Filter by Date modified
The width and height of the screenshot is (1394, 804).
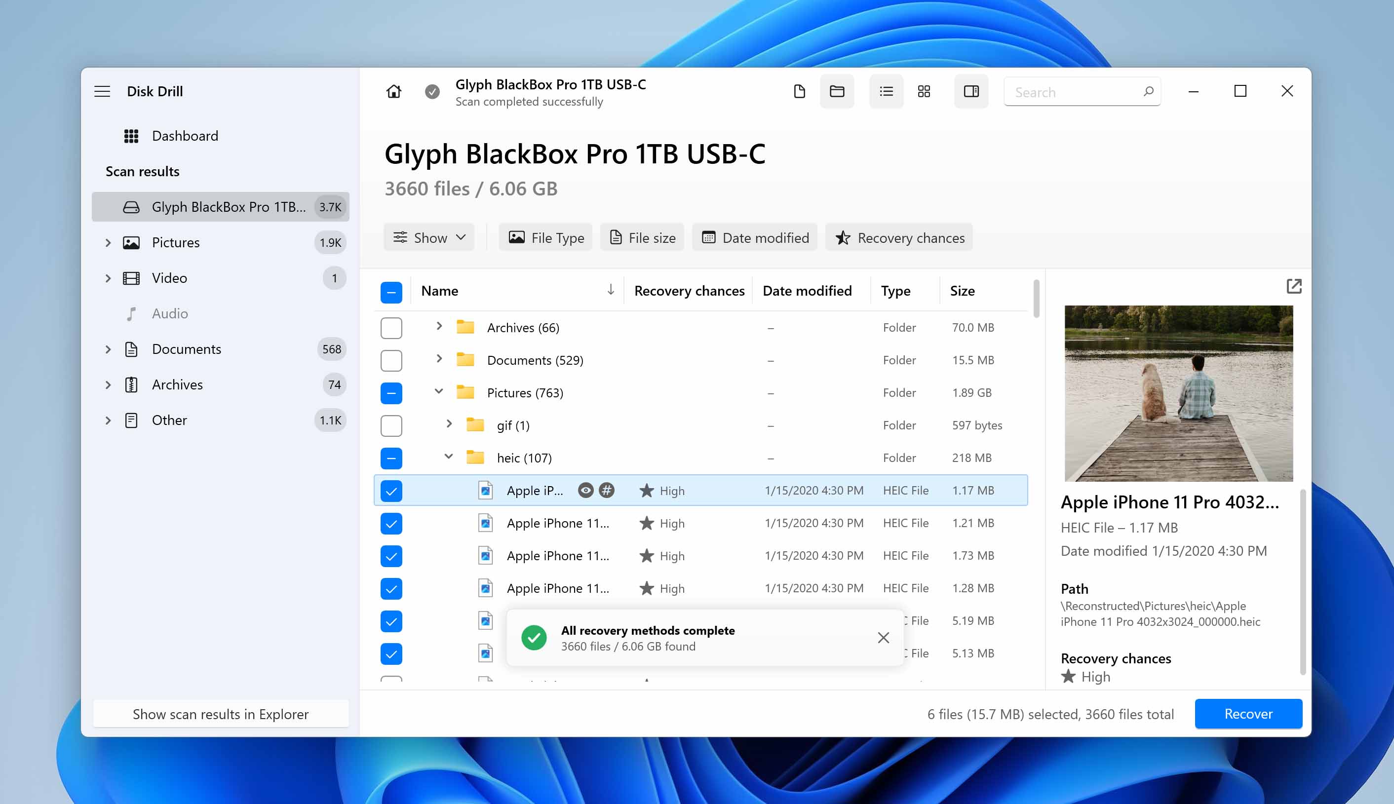754,237
